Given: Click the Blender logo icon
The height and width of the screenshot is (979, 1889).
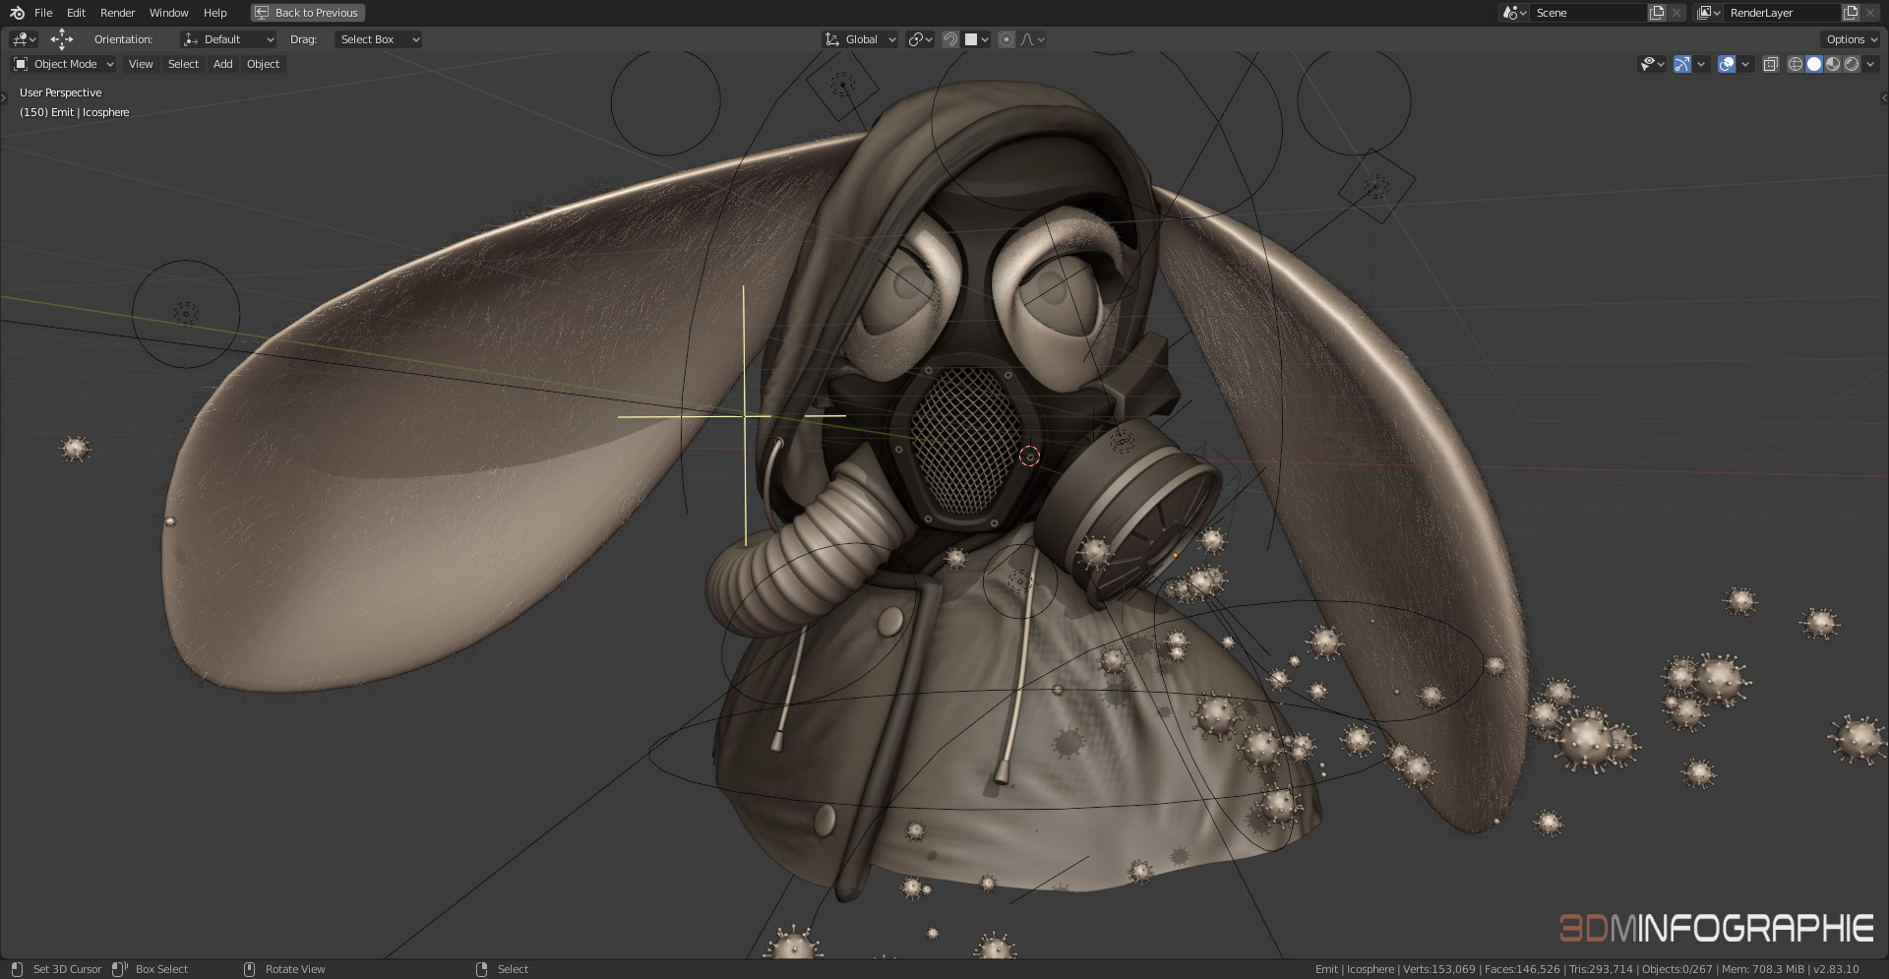Looking at the screenshot, I should click(17, 13).
